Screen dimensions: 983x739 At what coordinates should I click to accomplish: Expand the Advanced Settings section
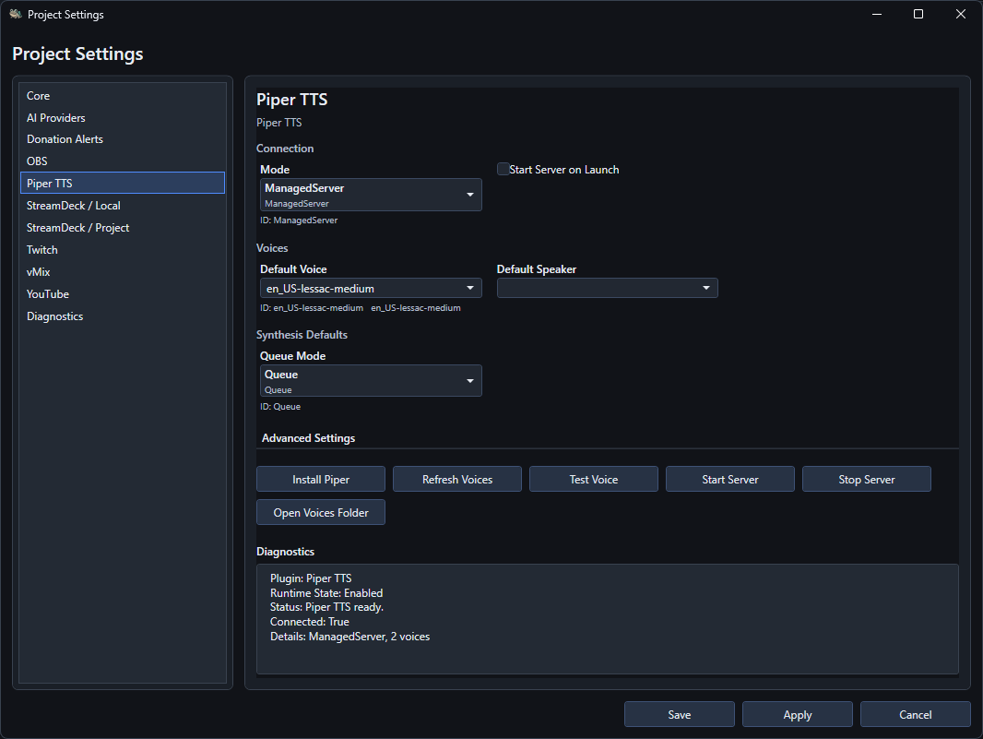pos(308,438)
